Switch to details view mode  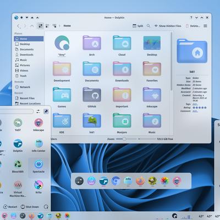(x=54, y=26)
